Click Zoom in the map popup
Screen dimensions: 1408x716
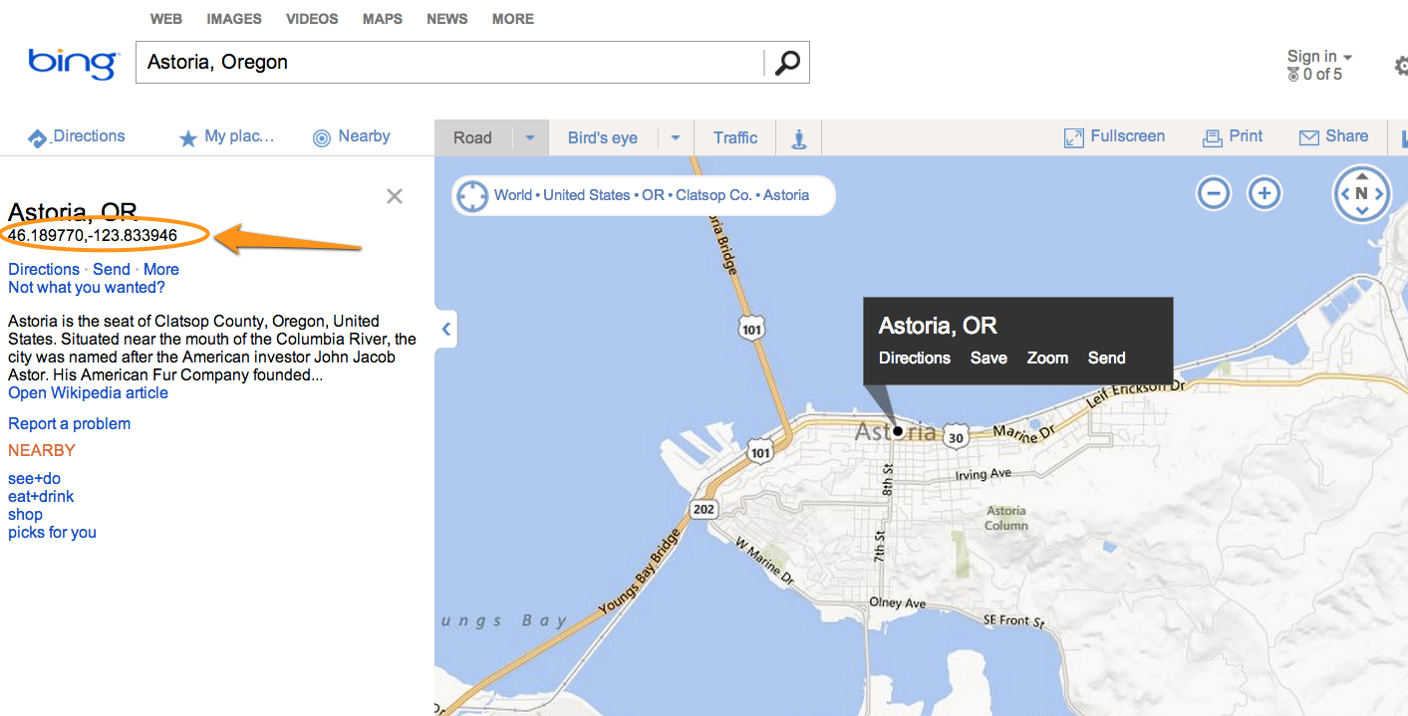(1047, 358)
